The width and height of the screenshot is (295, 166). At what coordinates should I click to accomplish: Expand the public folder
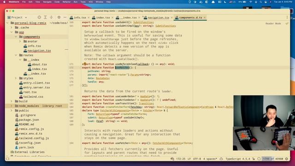coord(12,111)
